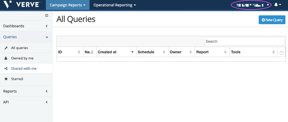
Task: Expand the API sidebar section
Action: point(26,102)
